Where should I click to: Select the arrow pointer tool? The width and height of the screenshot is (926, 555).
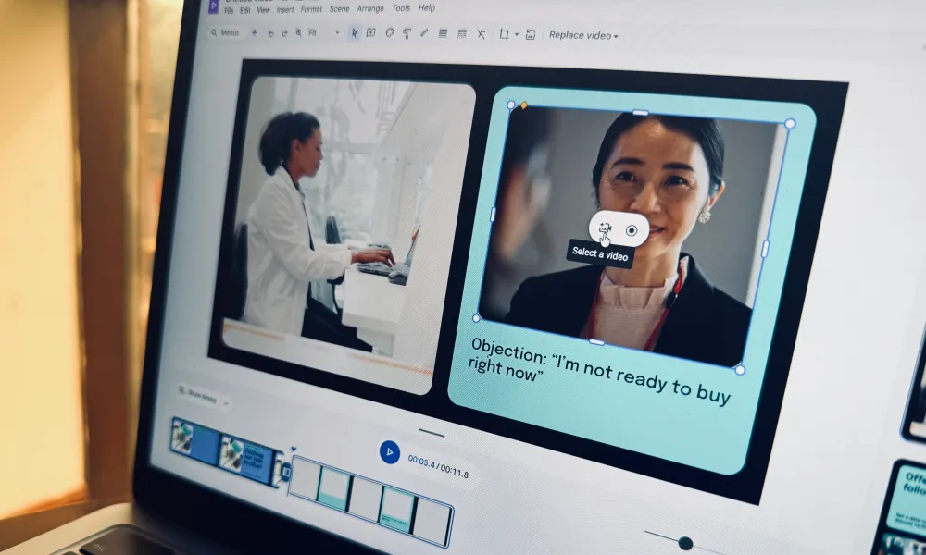(354, 33)
